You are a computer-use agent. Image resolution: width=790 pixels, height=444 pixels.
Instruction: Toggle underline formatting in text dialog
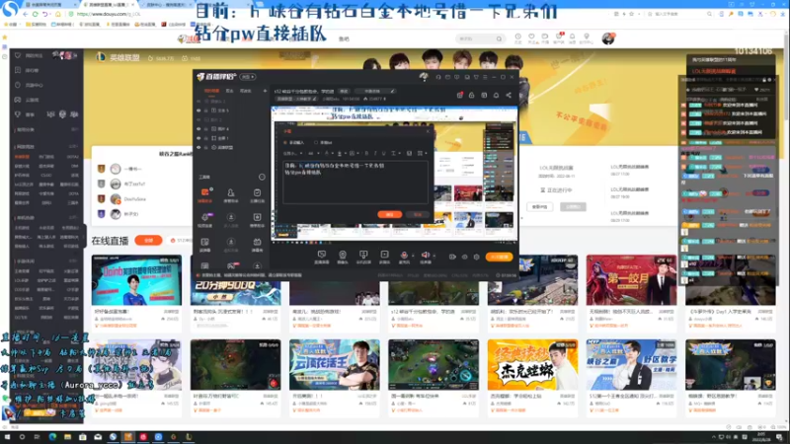[x=384, y=153]
